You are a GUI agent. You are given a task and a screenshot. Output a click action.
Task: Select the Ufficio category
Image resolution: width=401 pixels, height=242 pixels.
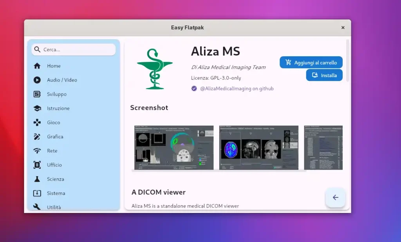point(54,165)
